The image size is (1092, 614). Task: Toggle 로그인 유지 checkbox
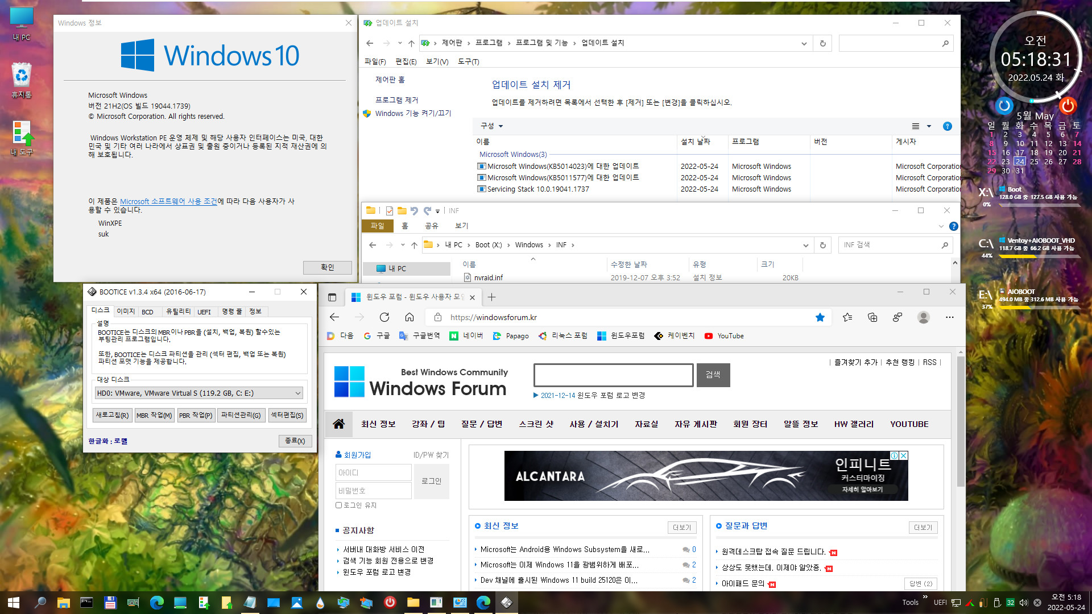pyautogui.click(x=338, y=505)
